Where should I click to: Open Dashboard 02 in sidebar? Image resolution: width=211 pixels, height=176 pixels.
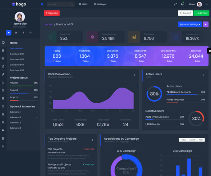click(17, 54)
